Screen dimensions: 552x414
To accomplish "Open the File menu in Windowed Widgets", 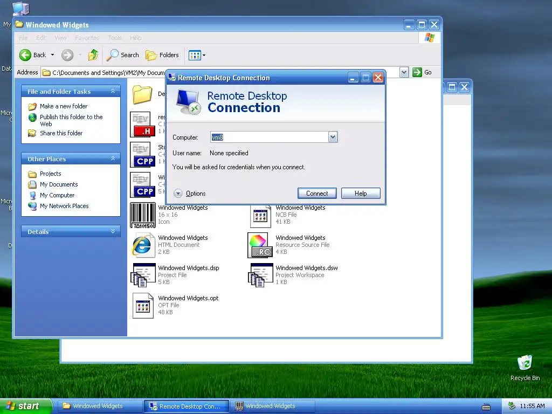I will [23, 38].
